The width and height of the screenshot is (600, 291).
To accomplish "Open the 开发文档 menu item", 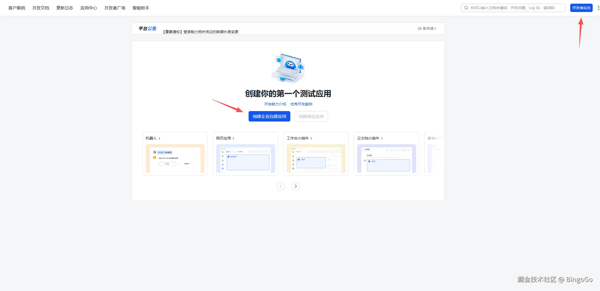I will click(x=40, y=8).
